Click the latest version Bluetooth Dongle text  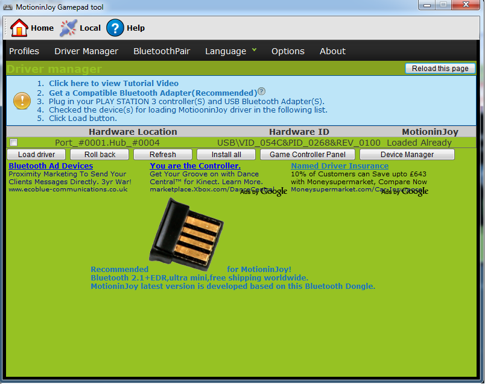point(233,286)
